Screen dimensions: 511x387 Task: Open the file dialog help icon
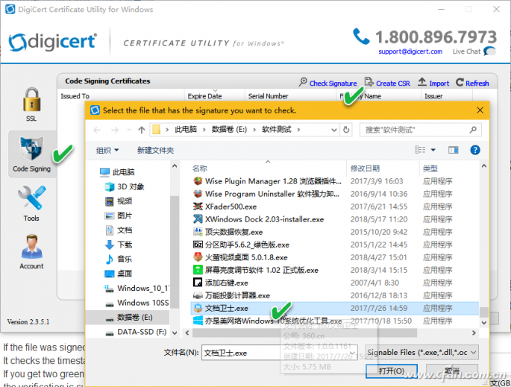(474, 150)
